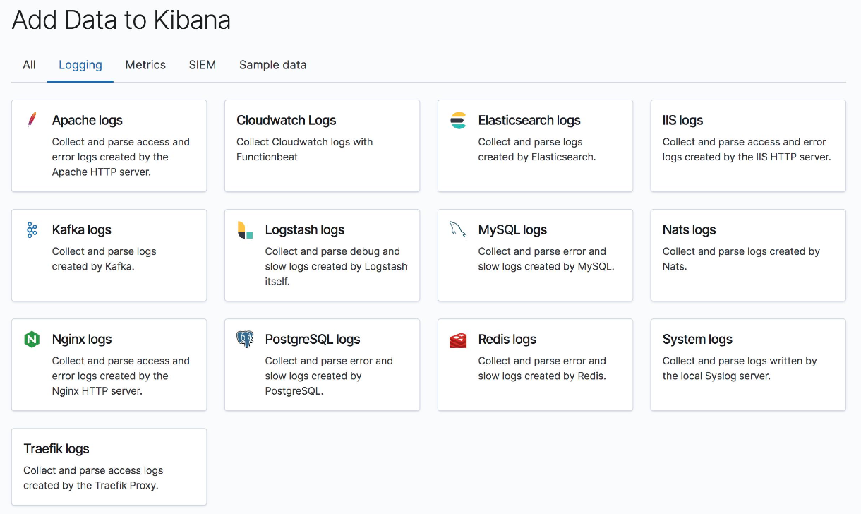Open the Traefik logs card title

pos(56,449)
